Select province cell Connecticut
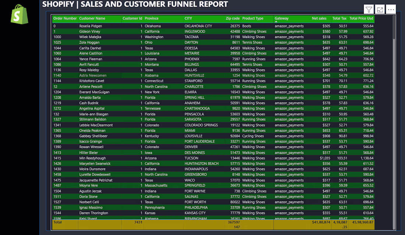405x235 pixels. [154, 81]
